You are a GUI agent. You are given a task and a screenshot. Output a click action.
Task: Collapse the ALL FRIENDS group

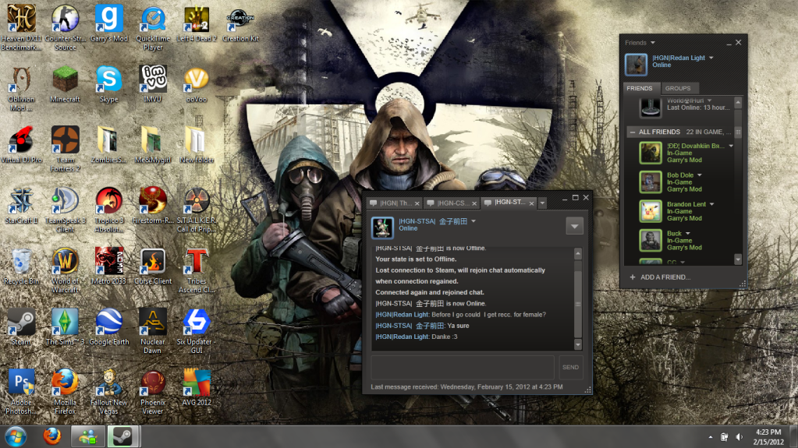pyautogui.click(x=632, y=132)
